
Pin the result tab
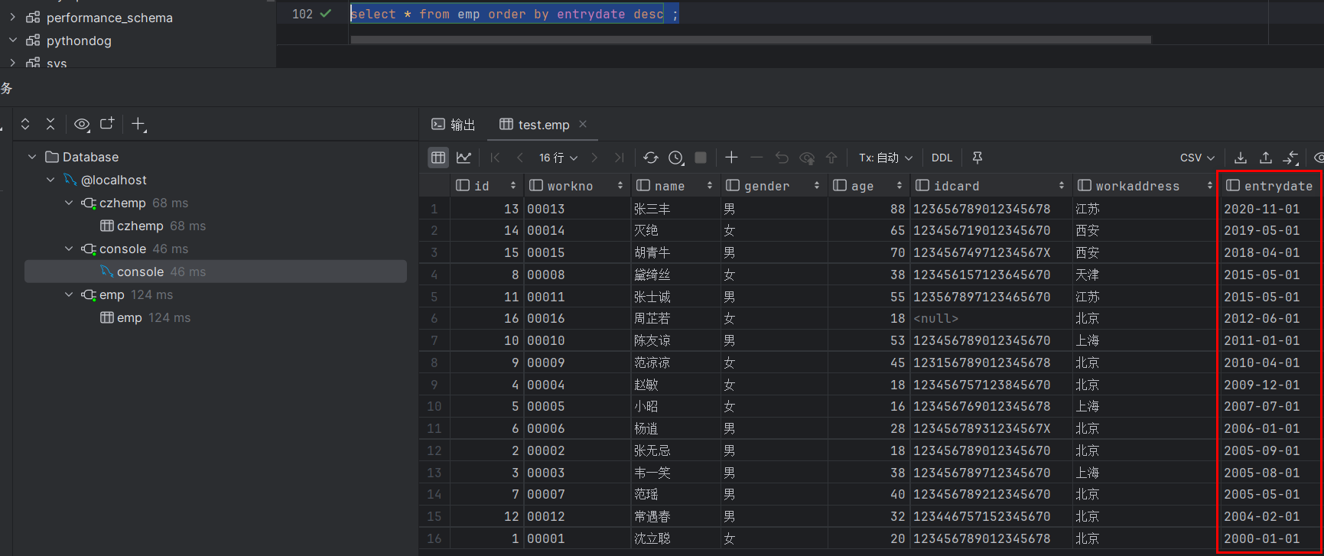point(977,158)
